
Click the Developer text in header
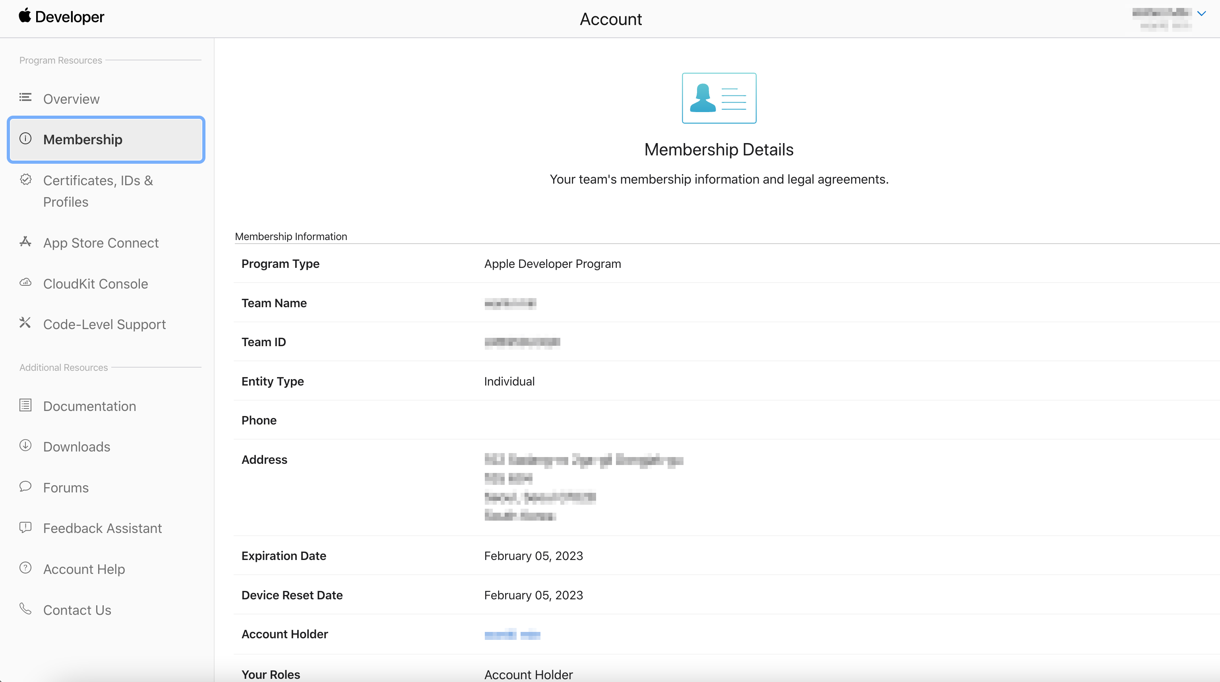pyautogui.click(x=70, y=17)
